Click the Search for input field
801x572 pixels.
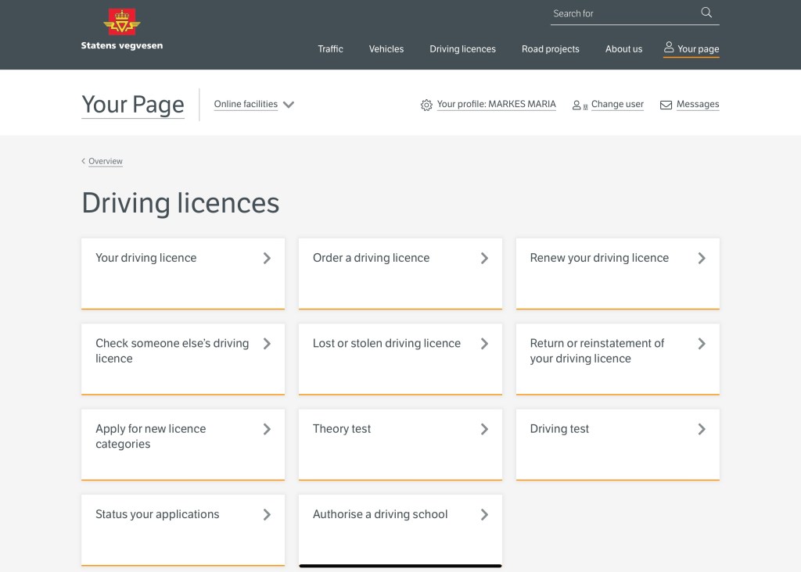point(622,13)
